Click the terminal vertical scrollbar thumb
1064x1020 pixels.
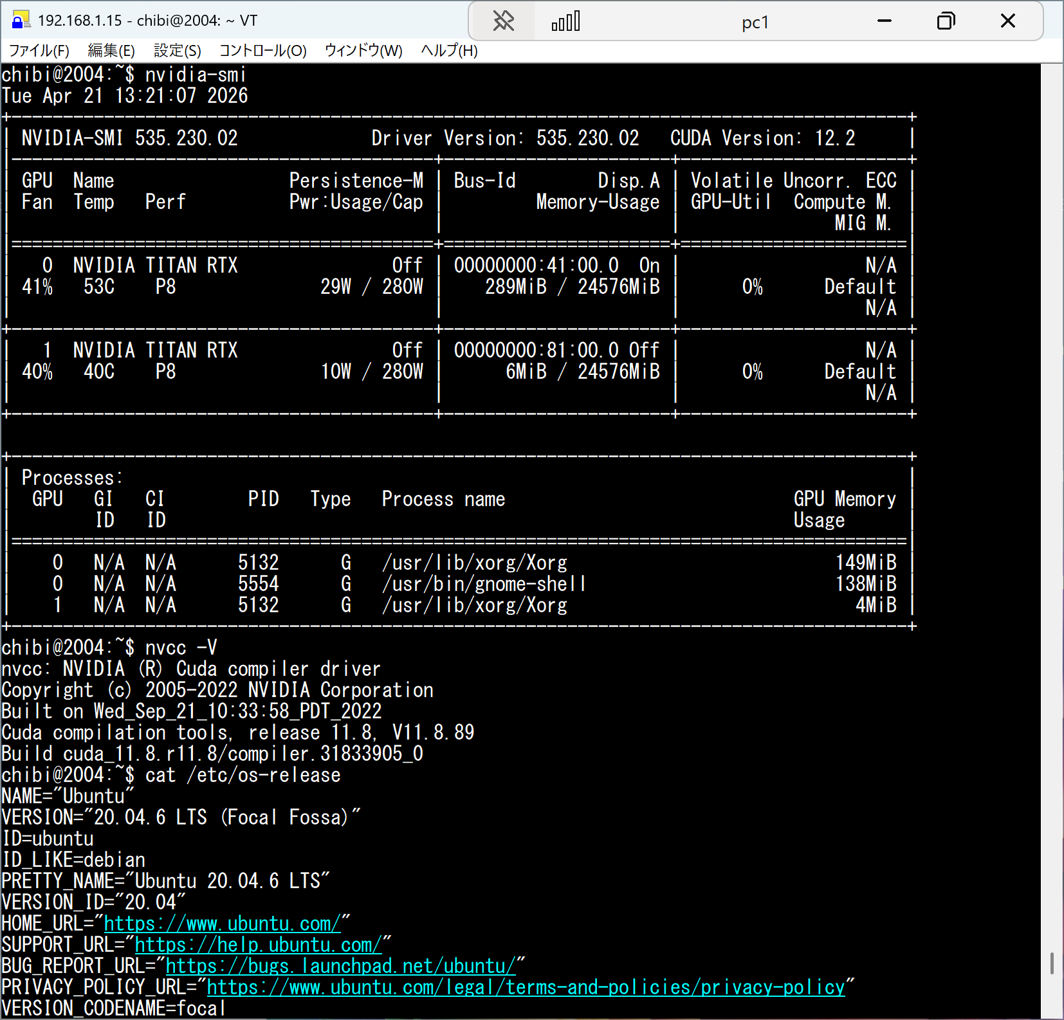1052,963
